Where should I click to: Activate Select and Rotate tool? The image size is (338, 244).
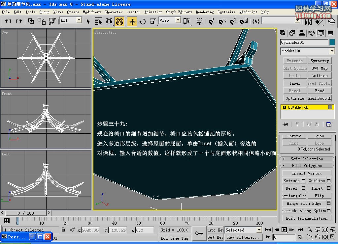coord(143,21)
